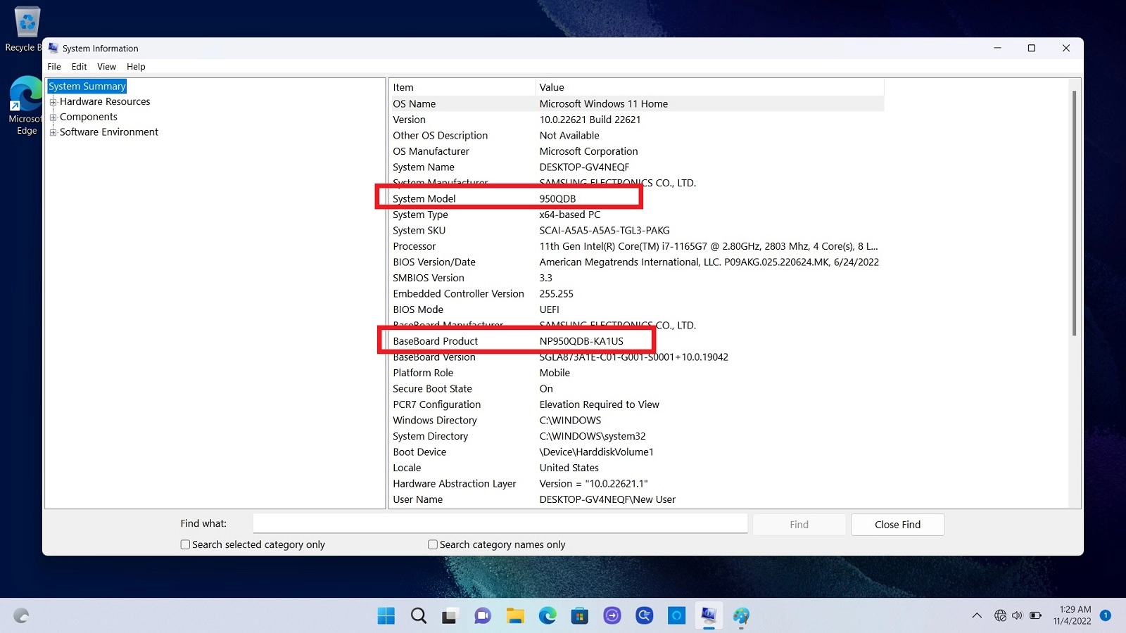Expand the Hardware Resources node

[53, 102]
